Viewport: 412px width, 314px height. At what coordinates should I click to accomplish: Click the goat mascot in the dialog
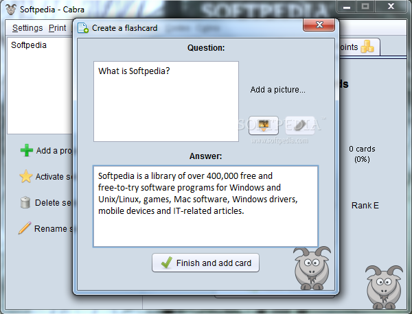tap(312, 268)
